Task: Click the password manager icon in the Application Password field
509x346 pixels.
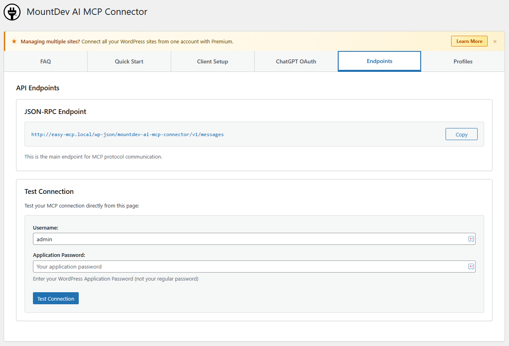Action: (x=471, y=267)
